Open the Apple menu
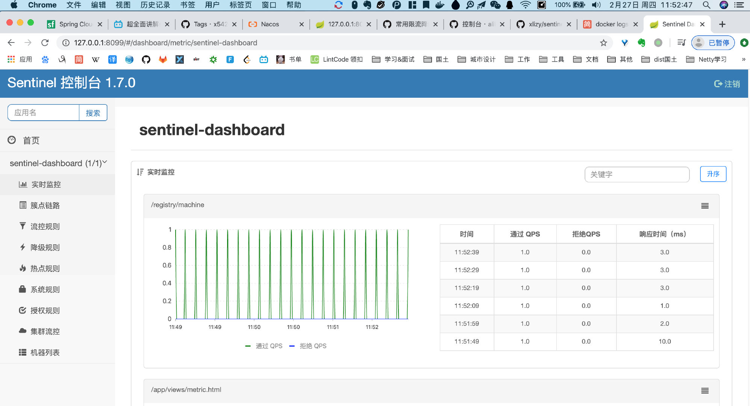 (x=14, y=5)
